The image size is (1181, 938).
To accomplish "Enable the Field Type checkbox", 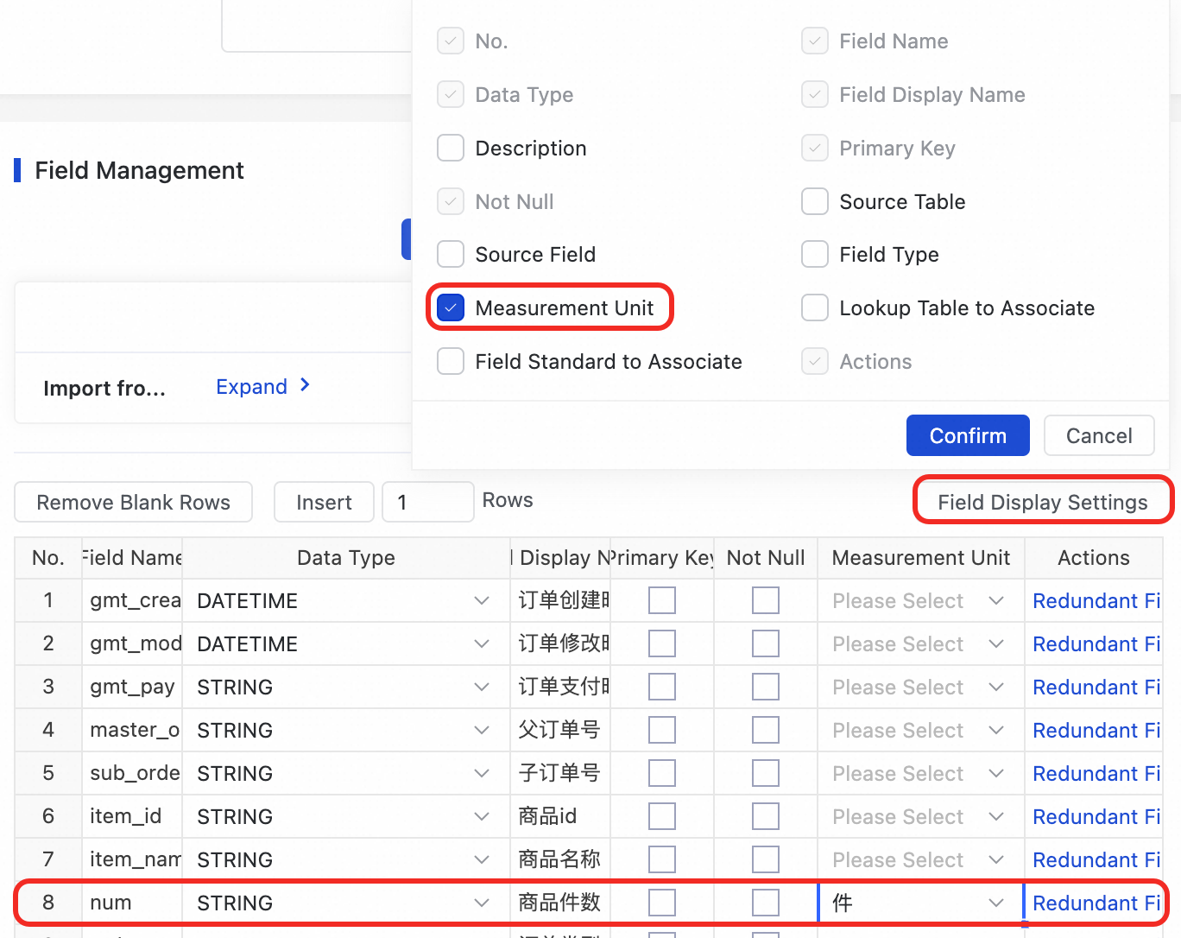I will [x=815, y=255].
